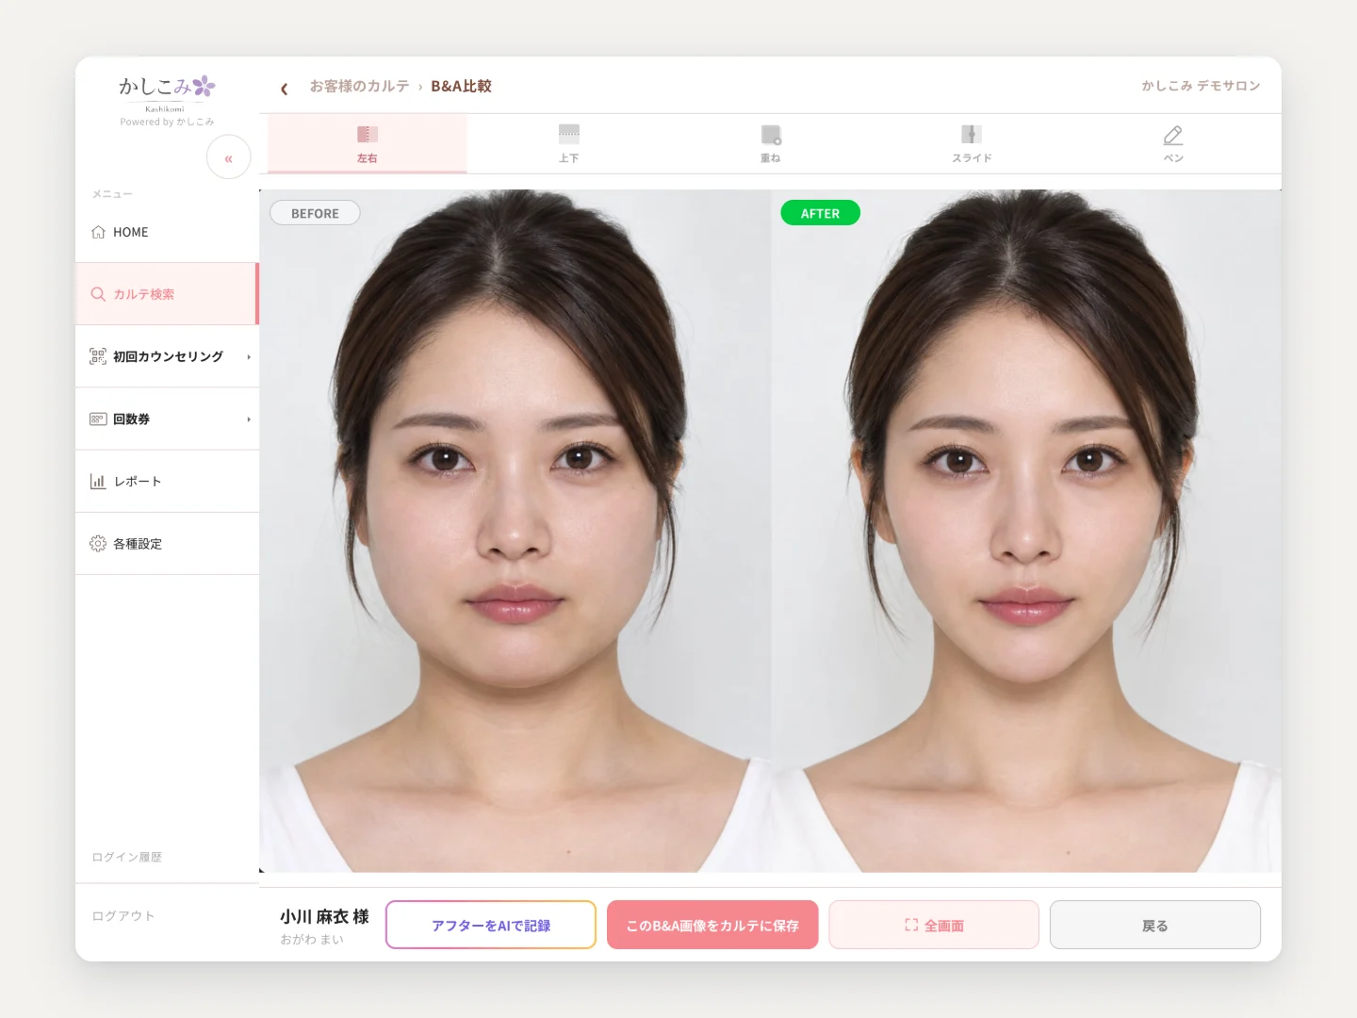Click the green AFTER label badge

[820, 213]
